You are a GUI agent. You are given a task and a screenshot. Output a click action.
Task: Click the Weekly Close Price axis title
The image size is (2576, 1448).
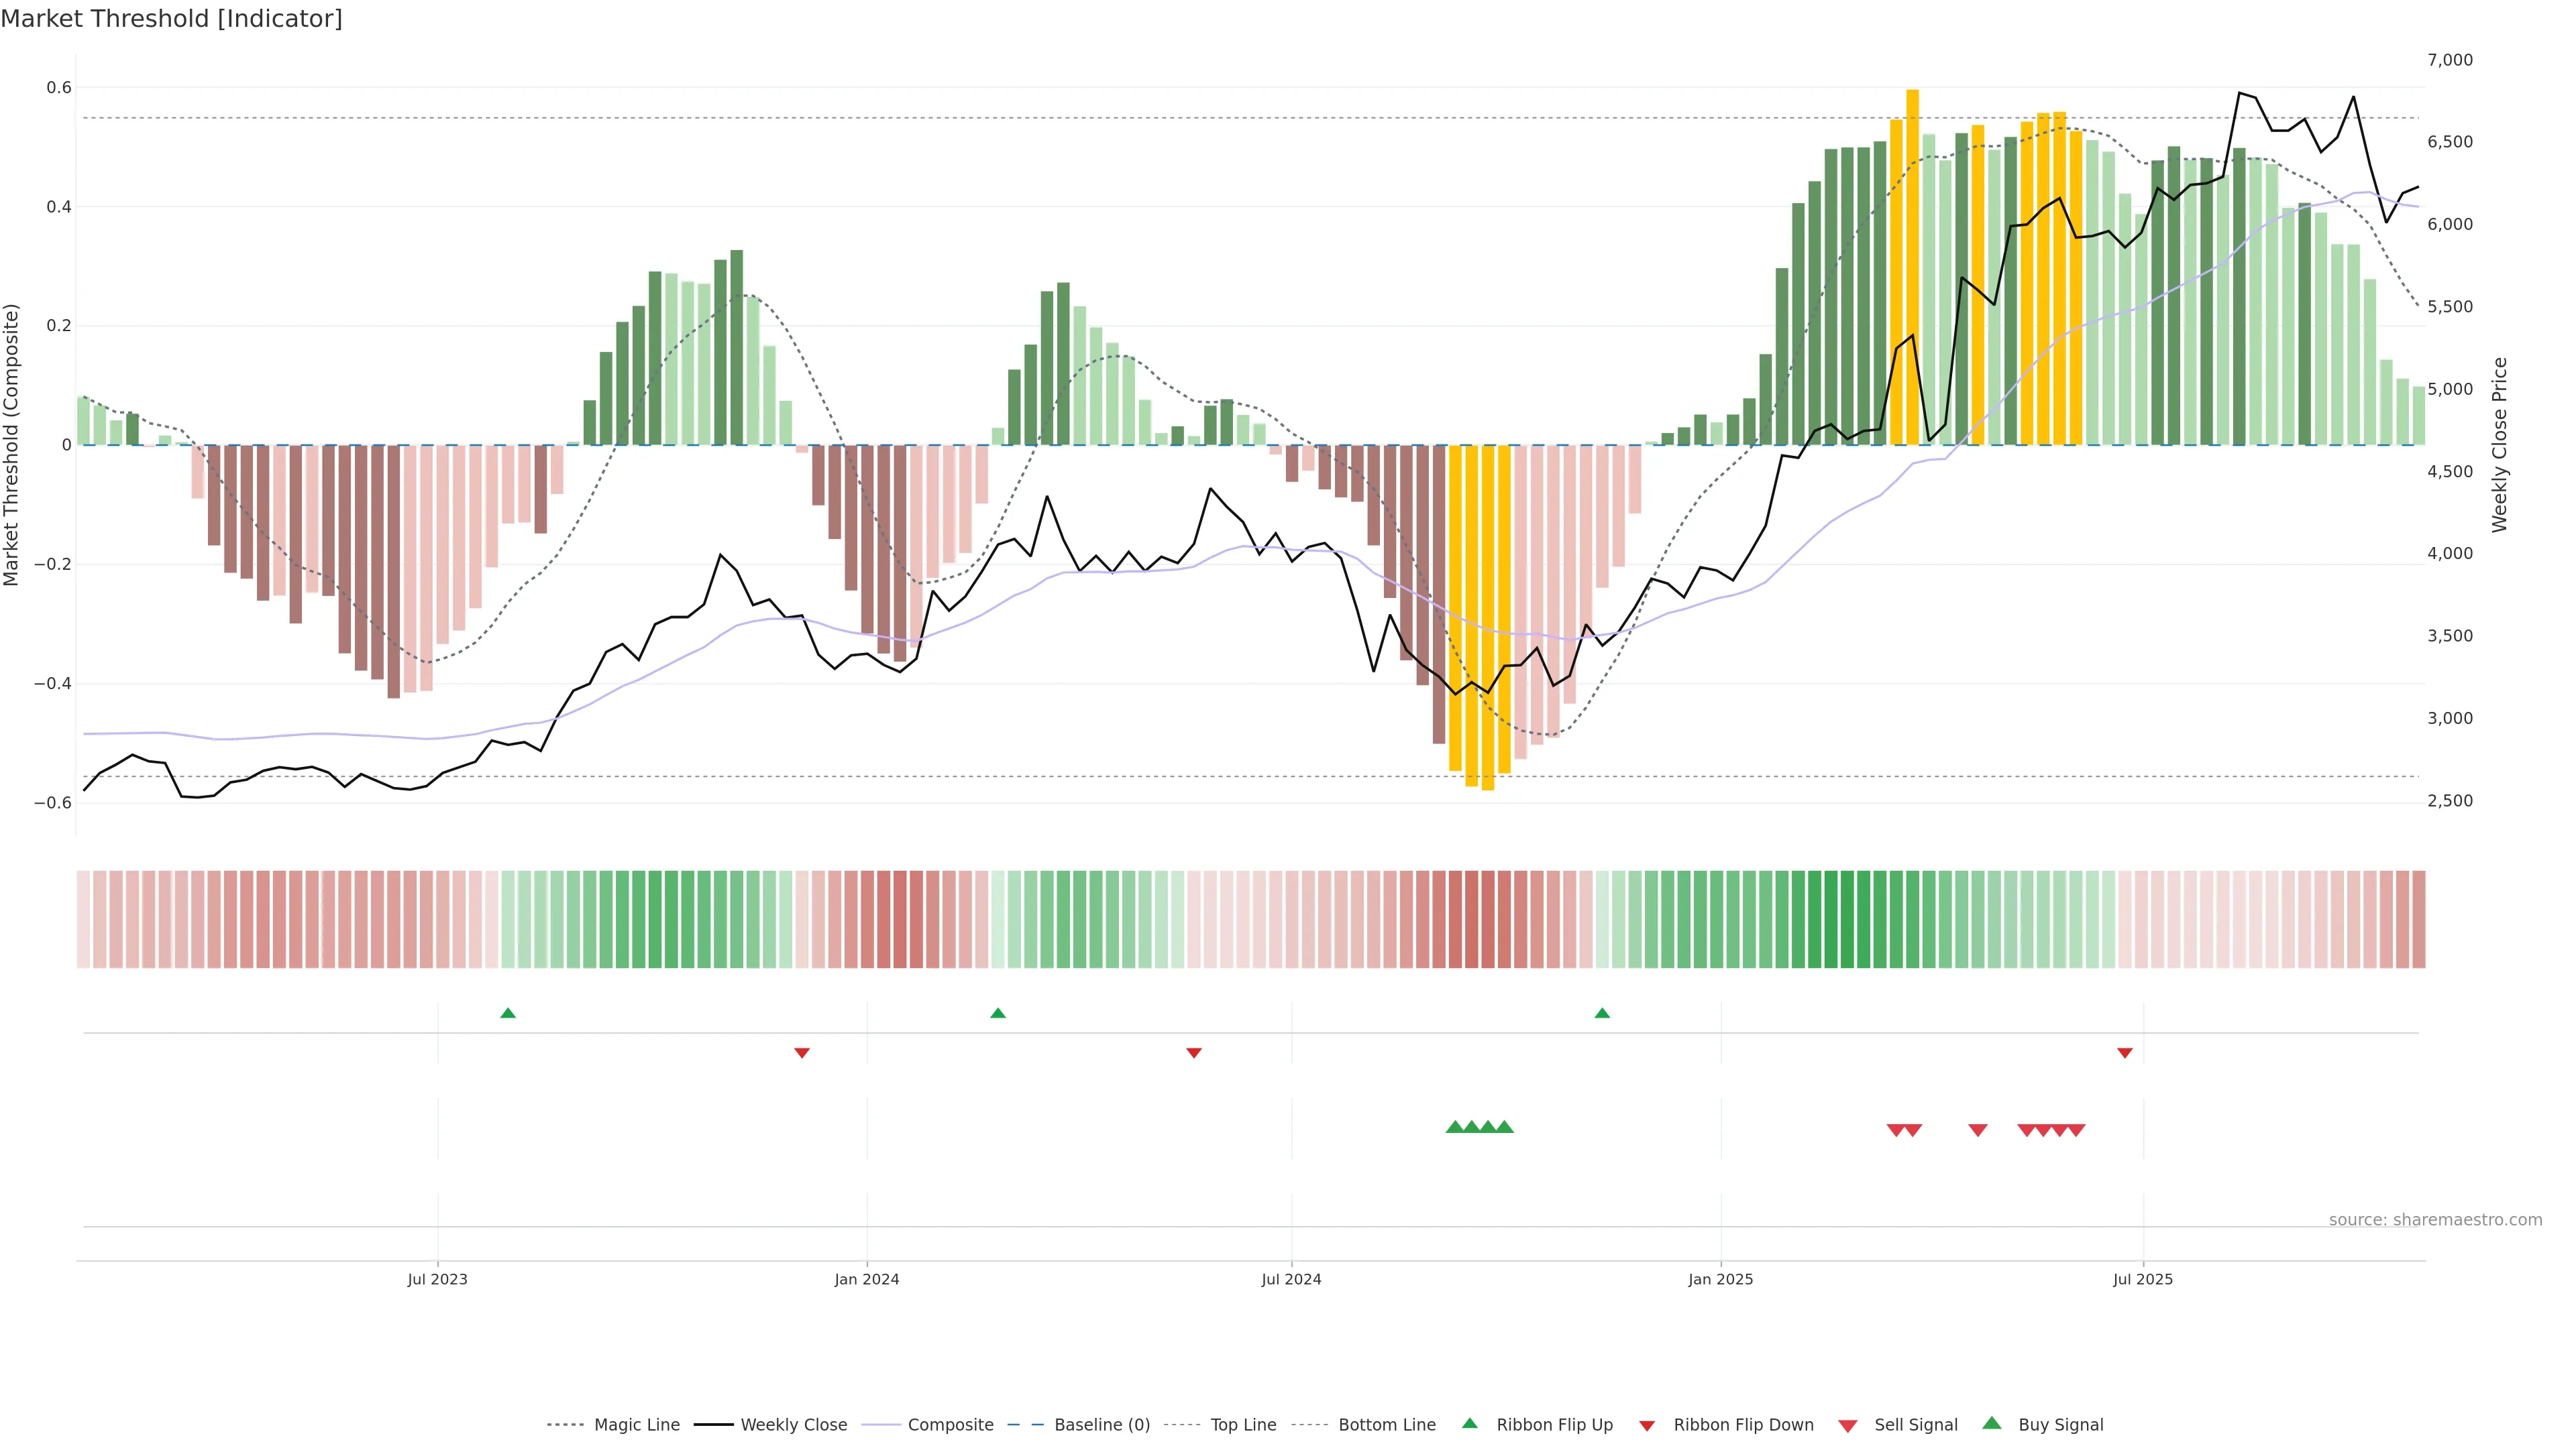point(2500,444)
